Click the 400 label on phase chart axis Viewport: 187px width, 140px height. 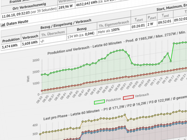35,125
